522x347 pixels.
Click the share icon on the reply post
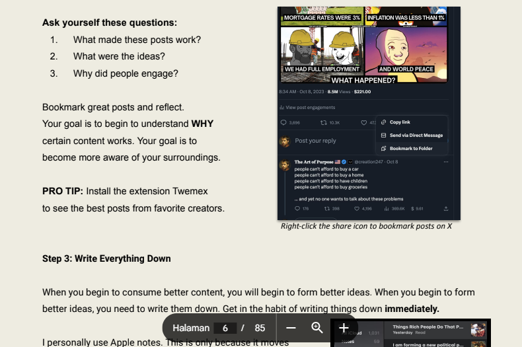point(447,209)
